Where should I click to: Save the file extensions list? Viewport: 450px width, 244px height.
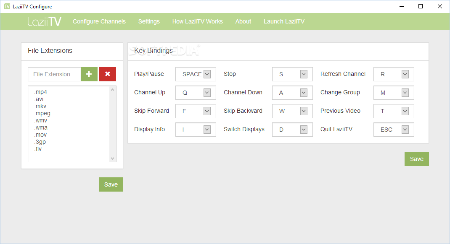point(111,184)
